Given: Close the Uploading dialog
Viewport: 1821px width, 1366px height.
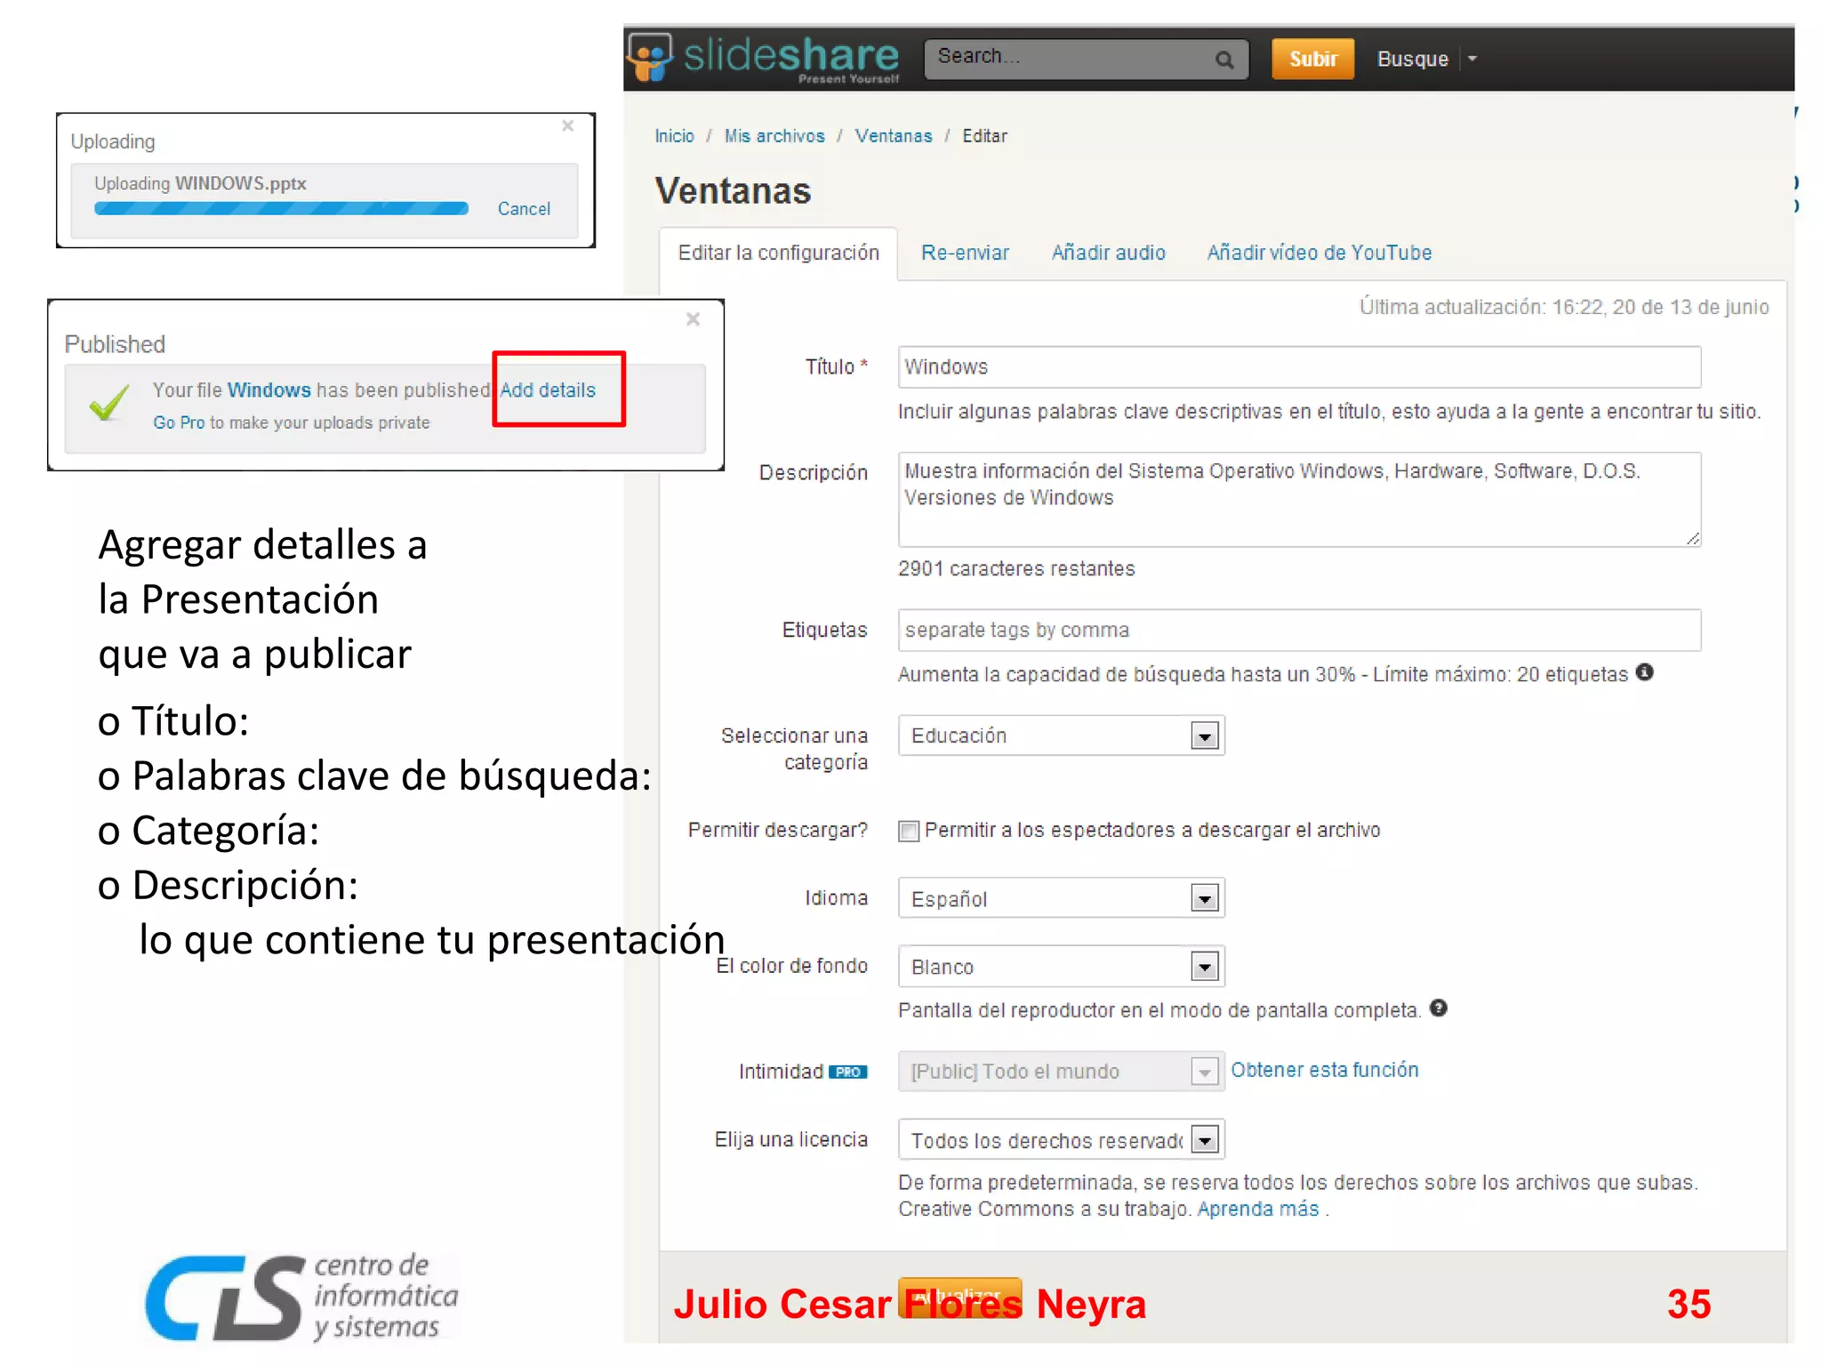Looking at the screenshot, I should pyautogui.click(x=567, y=126).
